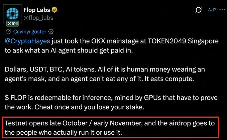This screenshot has width=227, height=140.
Task: Click the red-highlighted Testnet paragraph
Action: pyautogui.click(x=110, y=128)
